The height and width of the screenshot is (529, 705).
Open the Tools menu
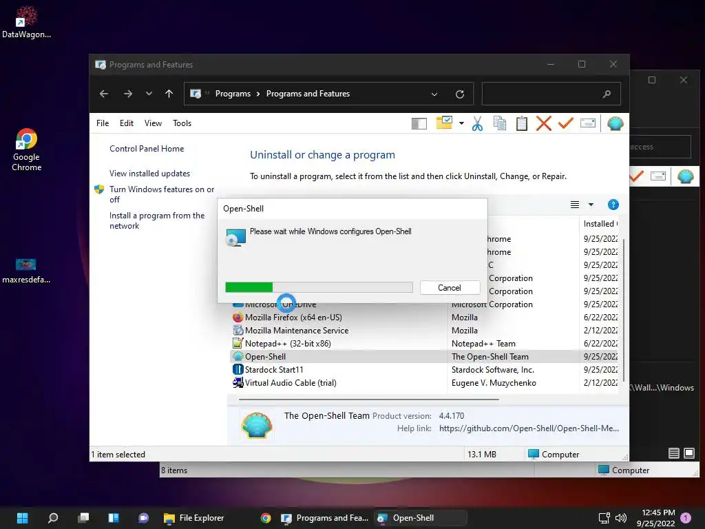click(x=182, y=123)
